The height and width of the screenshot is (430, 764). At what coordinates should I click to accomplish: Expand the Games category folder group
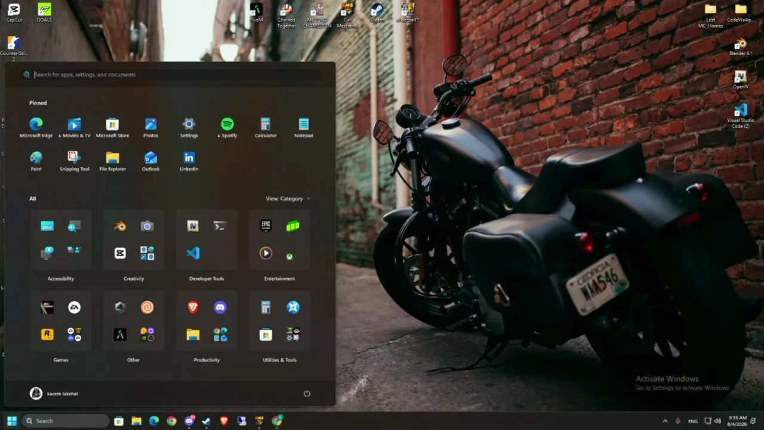[74, 334]
